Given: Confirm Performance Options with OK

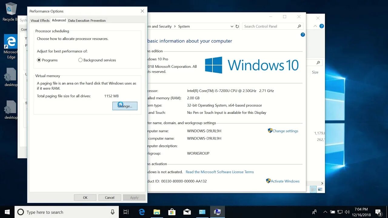Looking at the screenshot, I should click(x=85, y=197).
